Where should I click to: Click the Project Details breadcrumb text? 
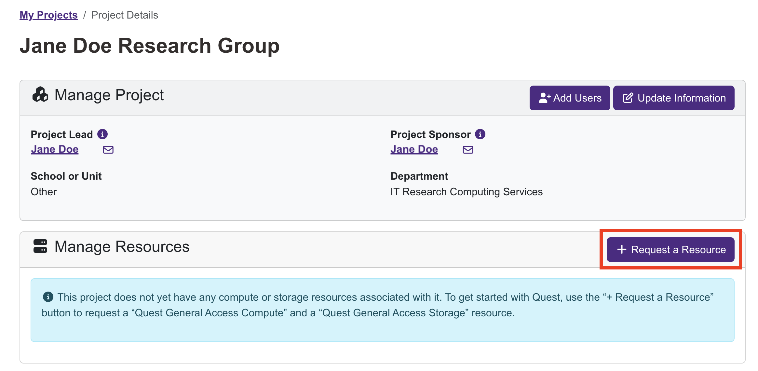coord(125,15)
